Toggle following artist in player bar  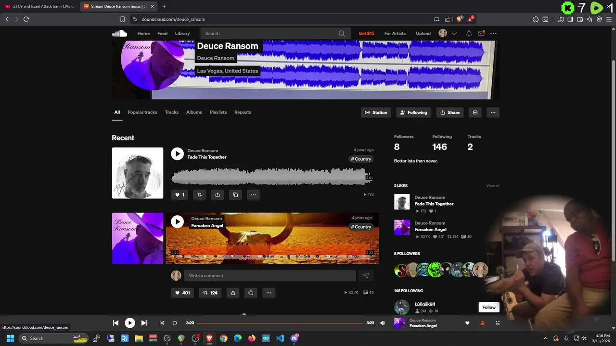tap(483, 323)
